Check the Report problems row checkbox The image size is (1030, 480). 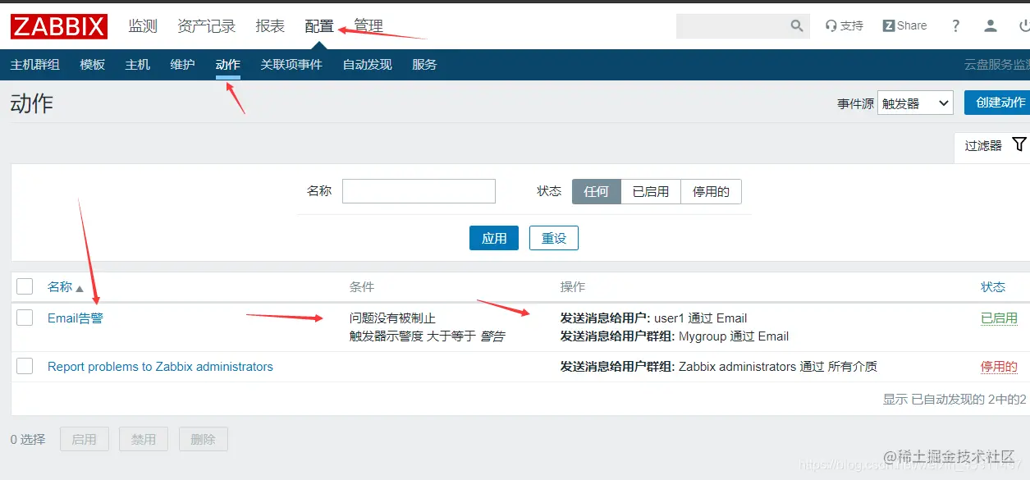coord(25,366)
